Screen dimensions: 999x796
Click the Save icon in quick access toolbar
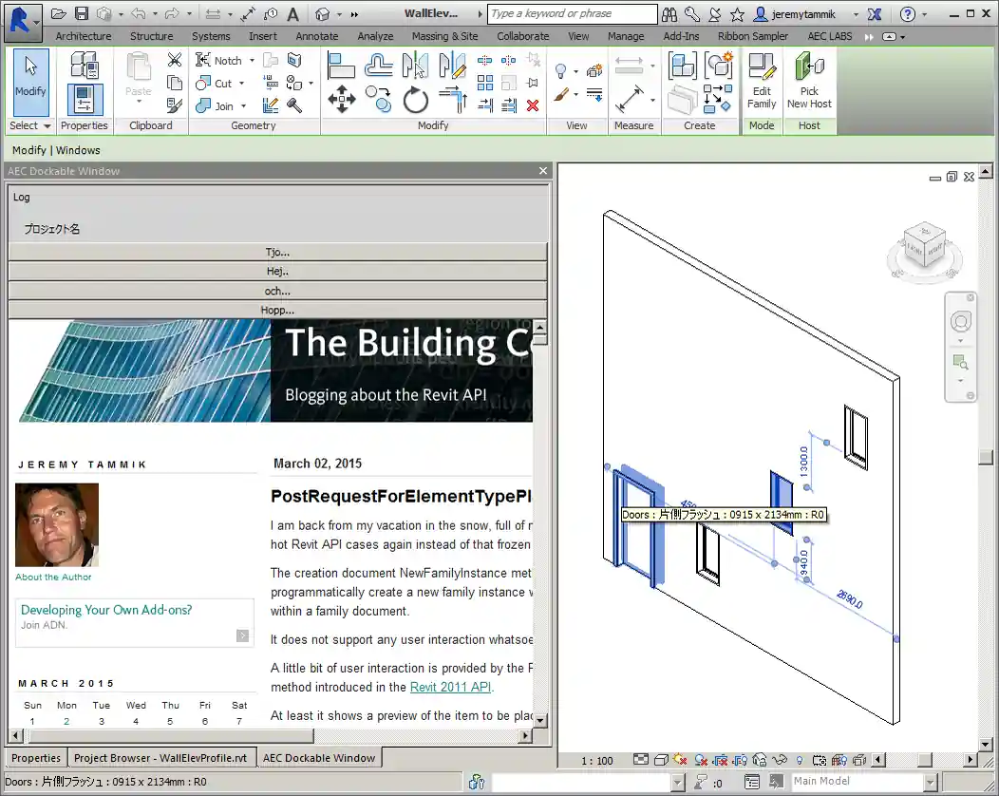[x=82, y=14]
